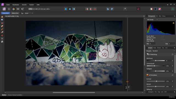Enable split before/after view mode
Image resolution: width=176 pixels, height=99 pixels.
70,9
